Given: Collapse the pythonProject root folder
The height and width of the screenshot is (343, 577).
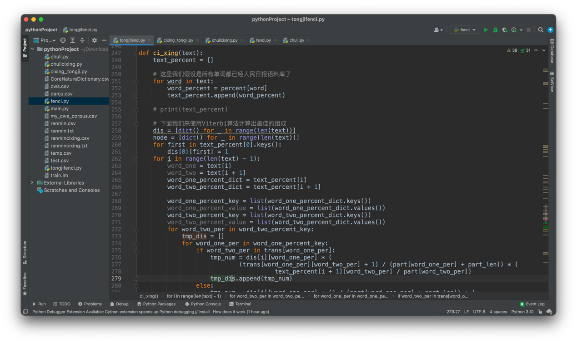Looking at the screenshot, I should pos(33,49).
